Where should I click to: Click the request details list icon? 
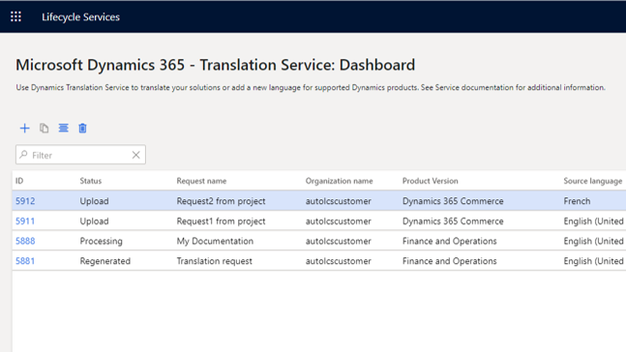point(64,128)
